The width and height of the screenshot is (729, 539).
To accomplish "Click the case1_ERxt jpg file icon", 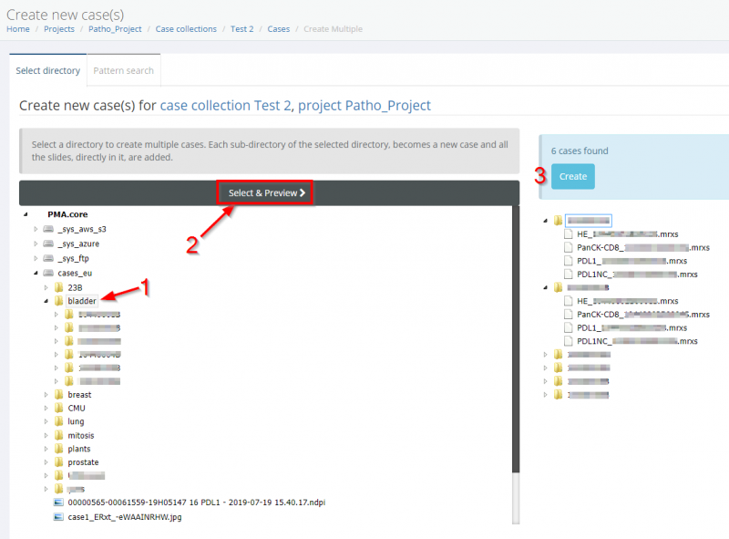I will click(58, 516).
